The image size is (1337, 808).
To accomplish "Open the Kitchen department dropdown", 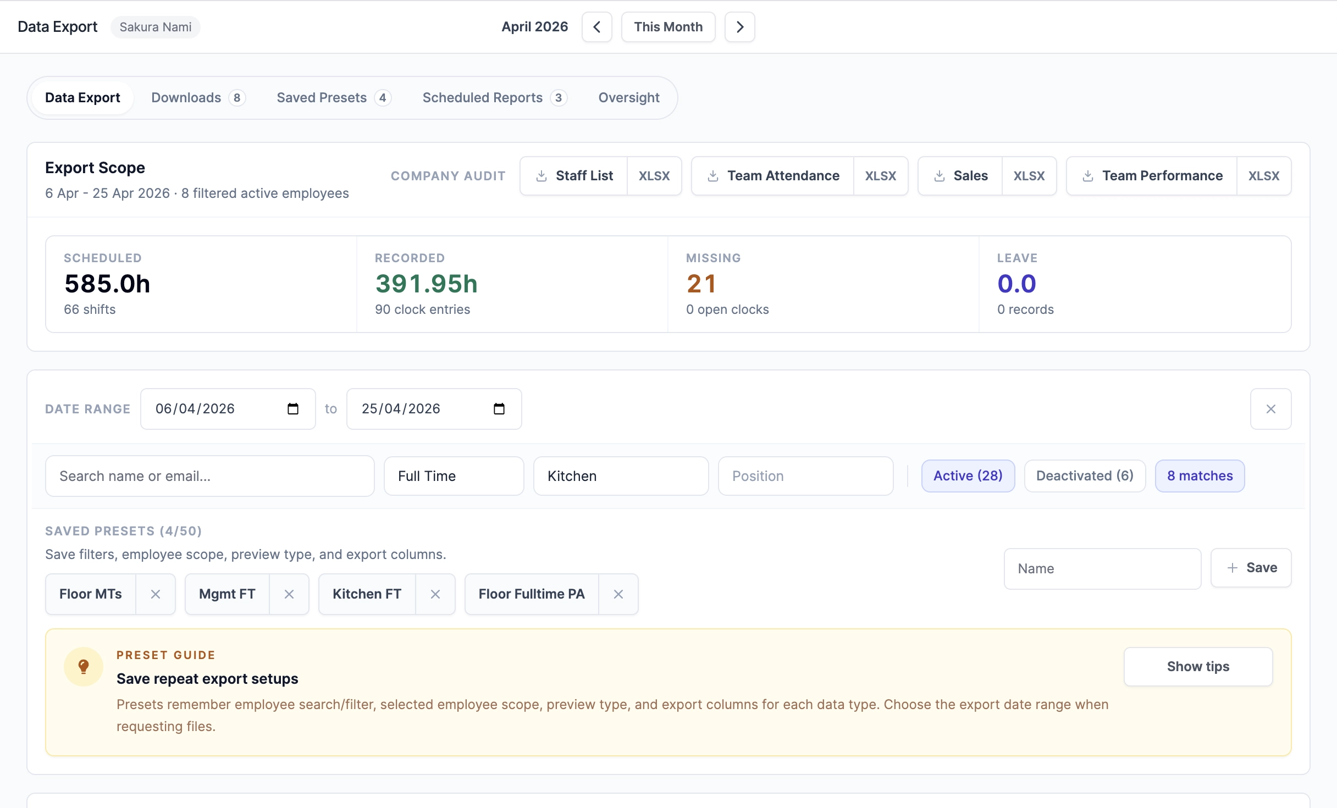I will tap(621, 476).
